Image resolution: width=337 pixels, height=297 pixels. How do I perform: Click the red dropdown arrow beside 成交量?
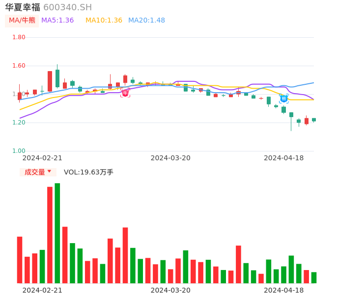coord(49,172)
